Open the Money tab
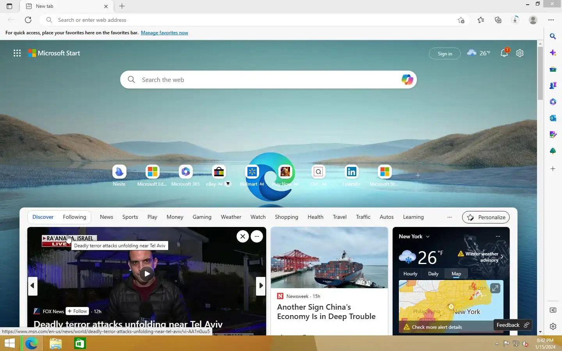Viewport: 562px width, 351px height. tap(175, 217)
